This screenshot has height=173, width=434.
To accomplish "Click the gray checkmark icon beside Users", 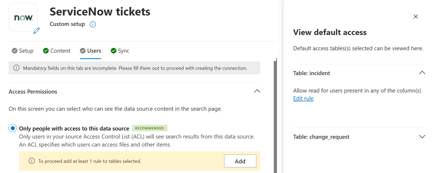I will coord(83,51).
